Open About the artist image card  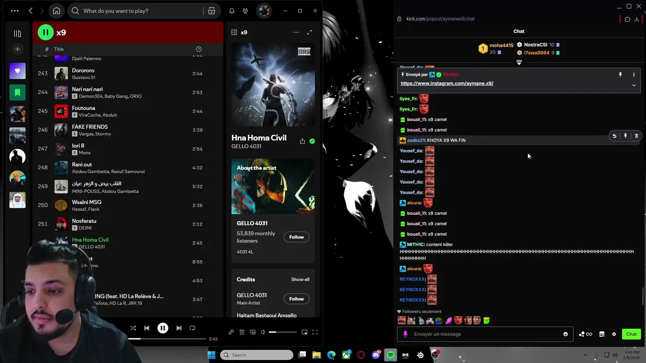click(x=273, y=187)
